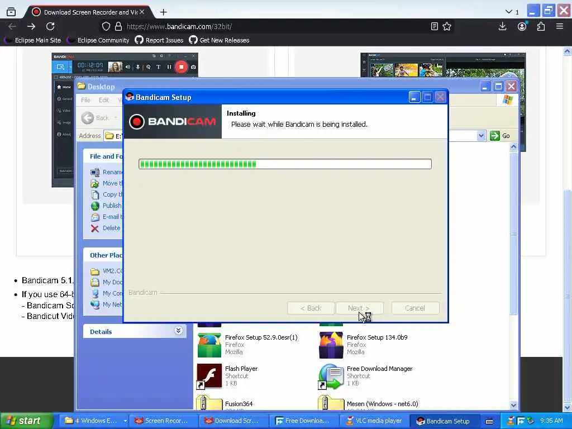
Task: Open the browser extensions icon
Action: click(x=541, y=26)
